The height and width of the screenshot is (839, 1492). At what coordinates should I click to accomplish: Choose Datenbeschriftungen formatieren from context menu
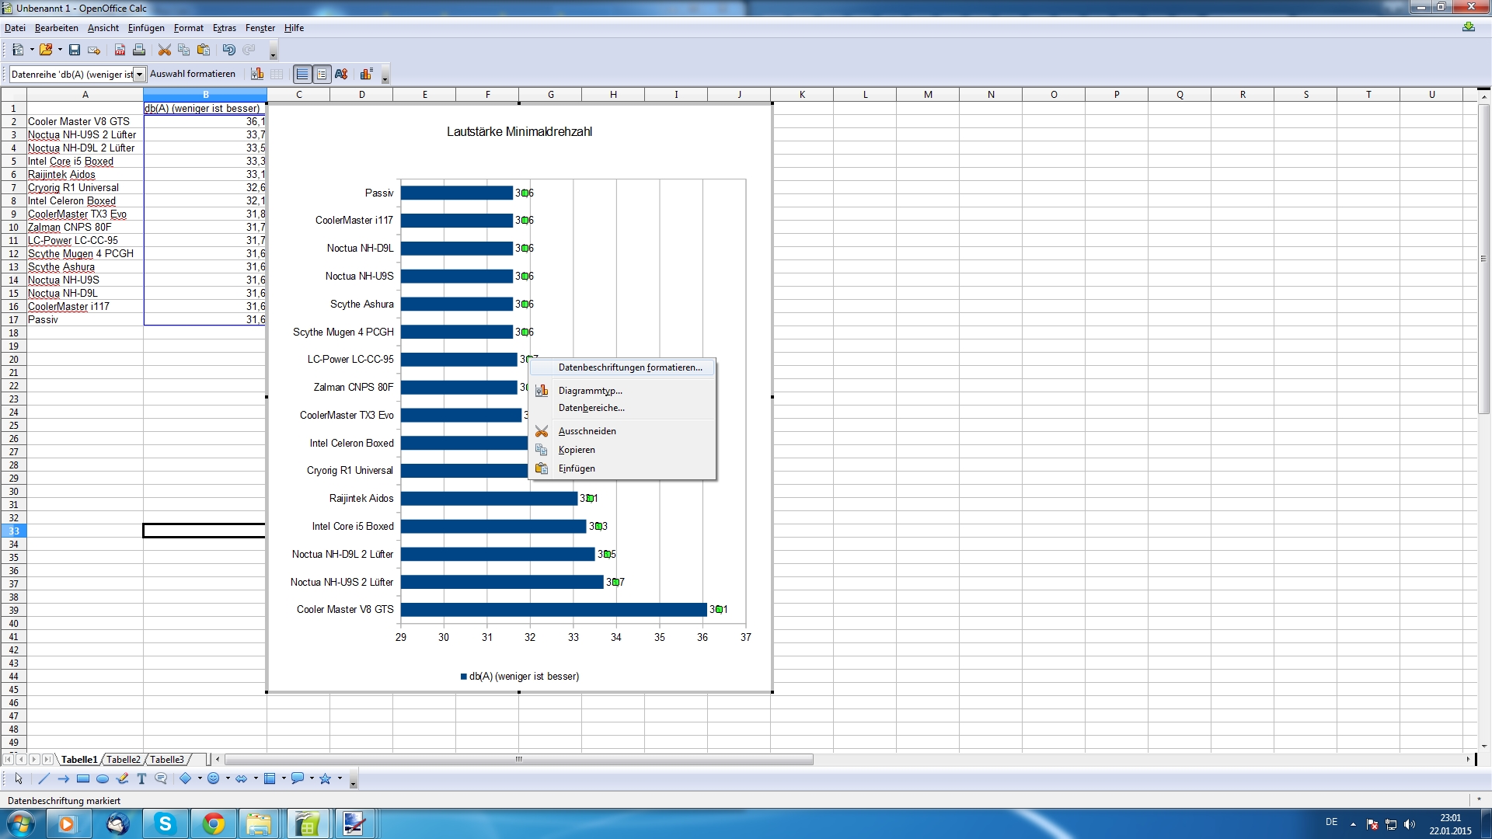coord(622,367)
